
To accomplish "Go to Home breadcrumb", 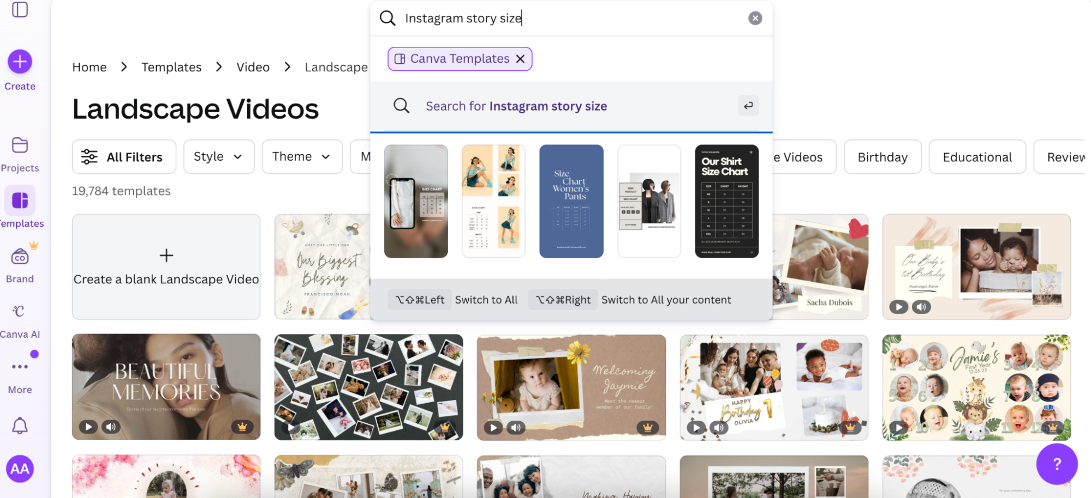I will (x=90, y=67).
